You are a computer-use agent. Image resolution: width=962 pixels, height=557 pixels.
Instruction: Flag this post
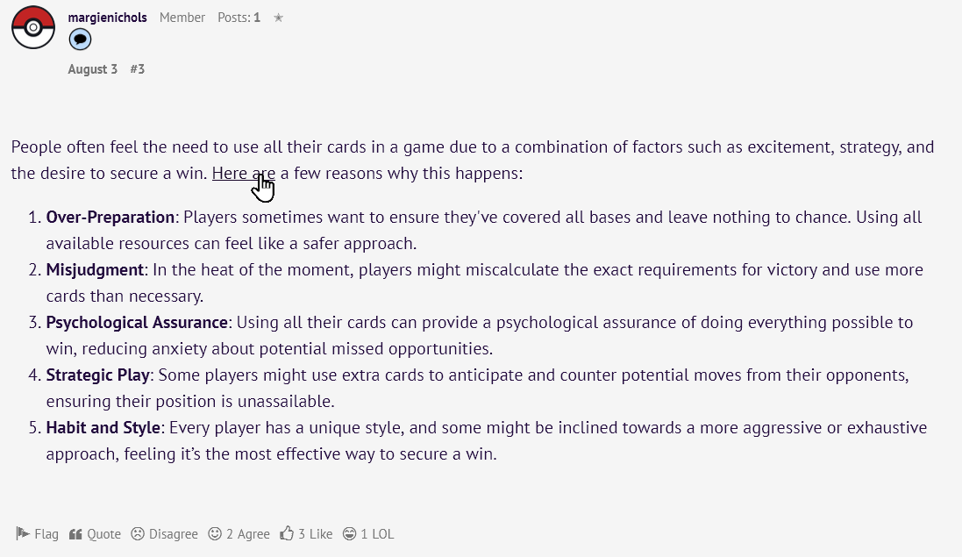pyautogui.click(x=38, y=533)
